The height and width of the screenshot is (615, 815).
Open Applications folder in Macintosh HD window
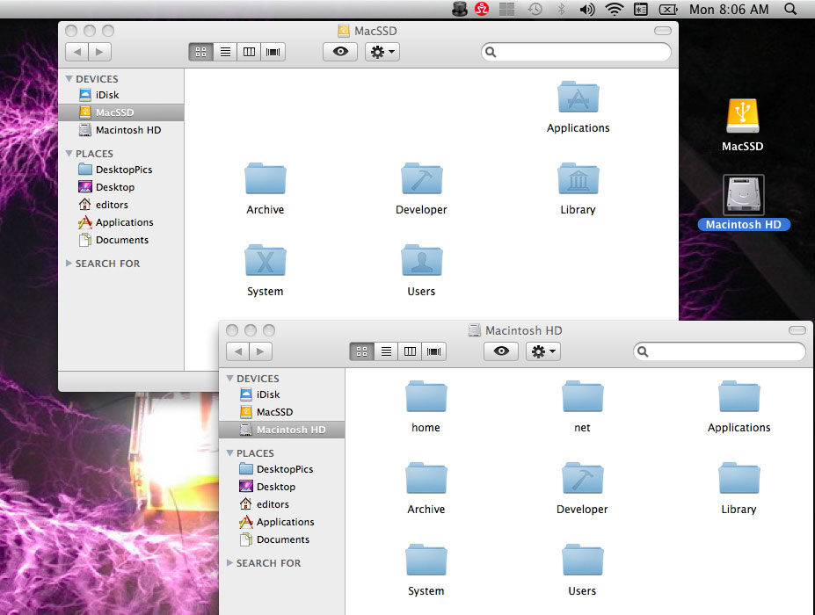(x=739, y=397)
